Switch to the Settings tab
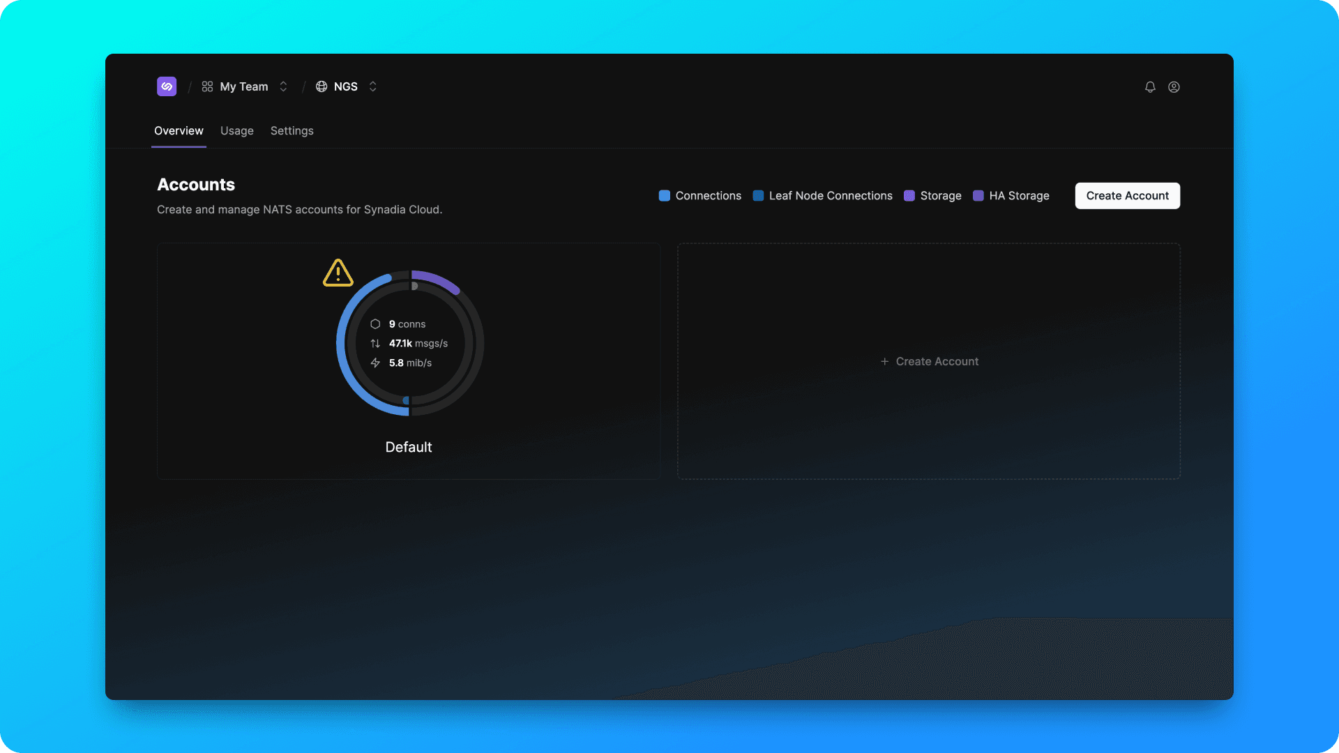 click(292, 131)
